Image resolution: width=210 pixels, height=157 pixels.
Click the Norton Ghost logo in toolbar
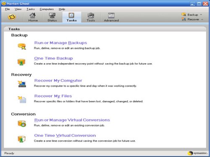pyautogui.click(x=12, y=17)
